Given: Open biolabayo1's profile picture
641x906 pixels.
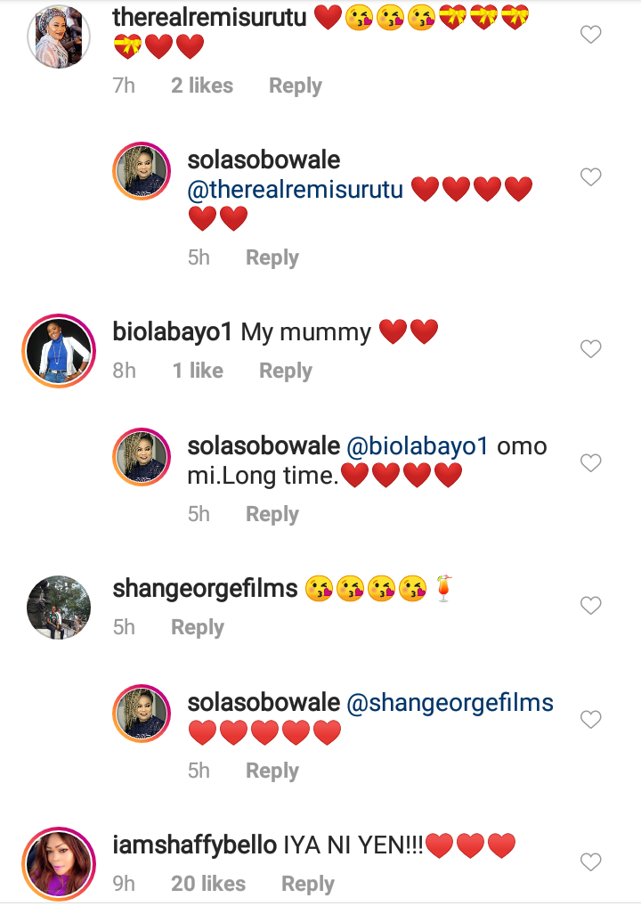Looking at the screenshot, I should point(59,349).
